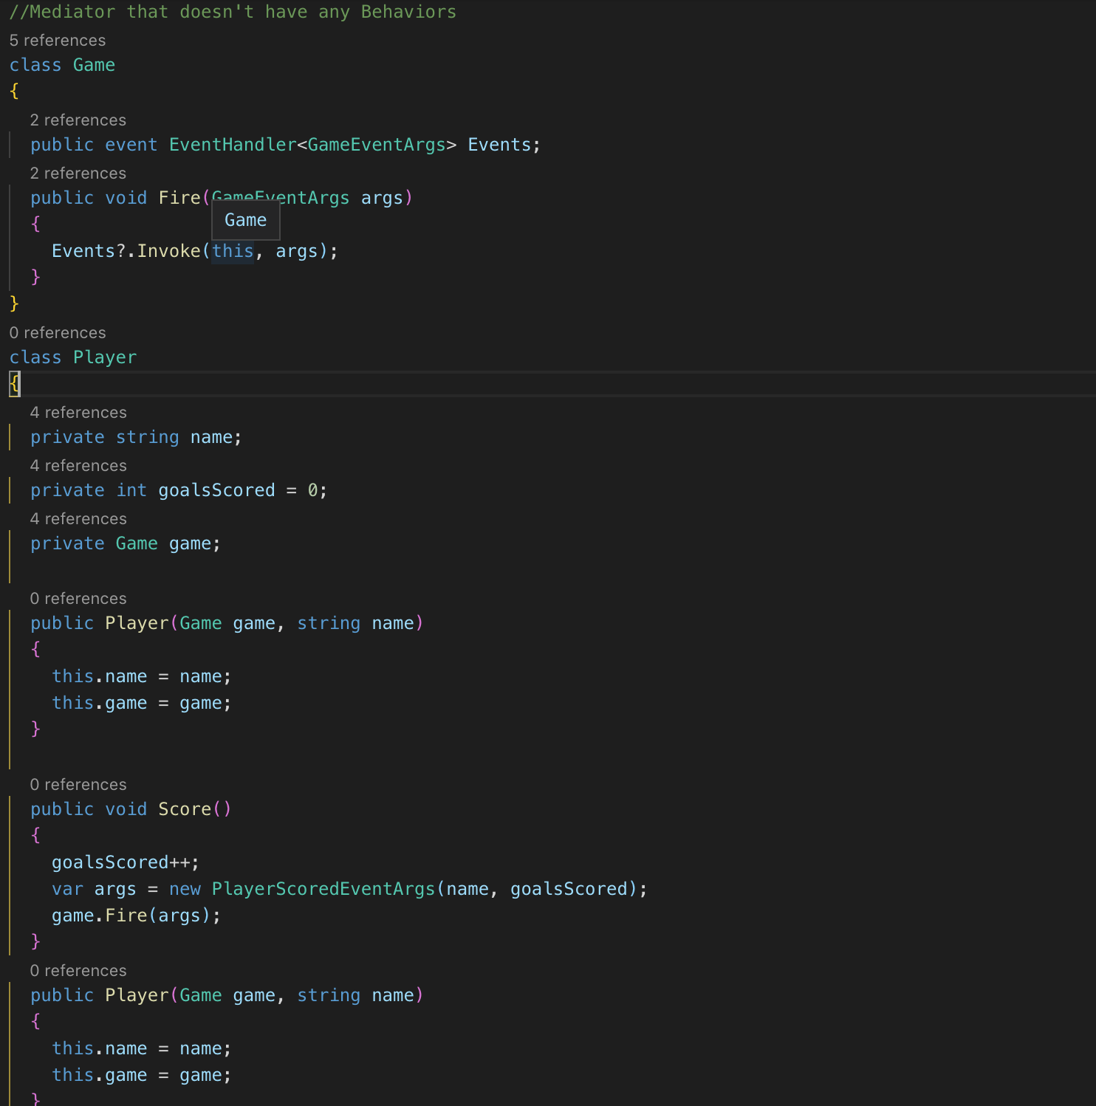The height and width of the screenshot is (1106, 1096).
Task: Click 'string' type in private string name
Action: click(x=148, y=437)
